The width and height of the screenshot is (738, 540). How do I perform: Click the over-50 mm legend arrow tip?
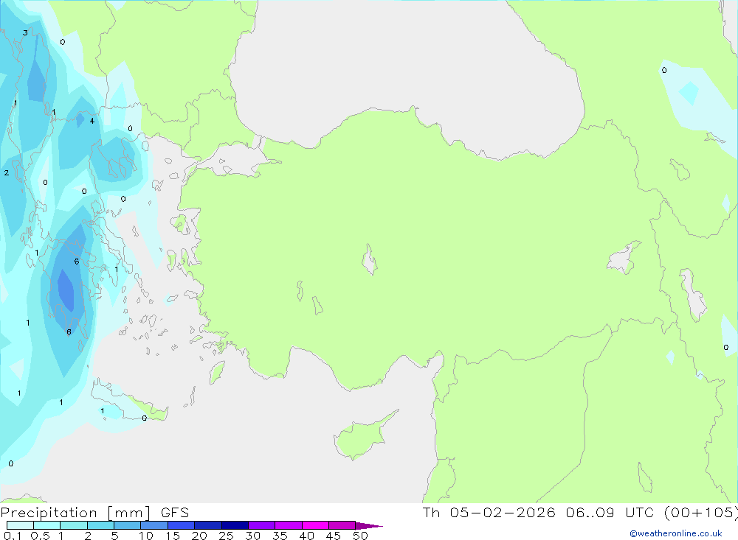click(x=369, y=526)
